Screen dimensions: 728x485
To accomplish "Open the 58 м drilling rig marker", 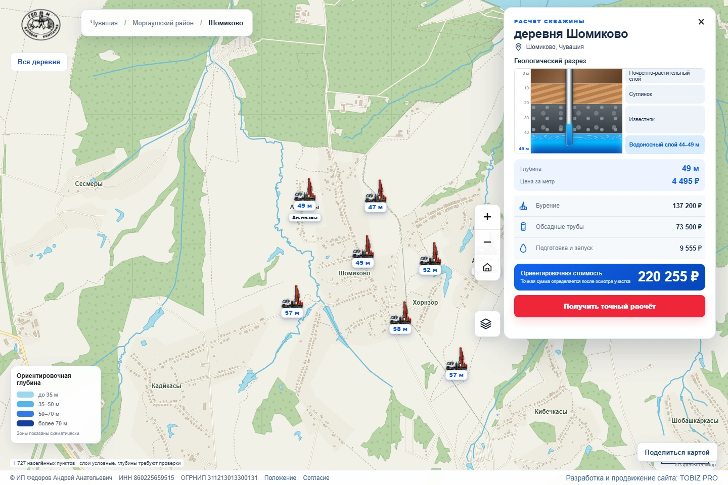I will [x=400, y=318].
